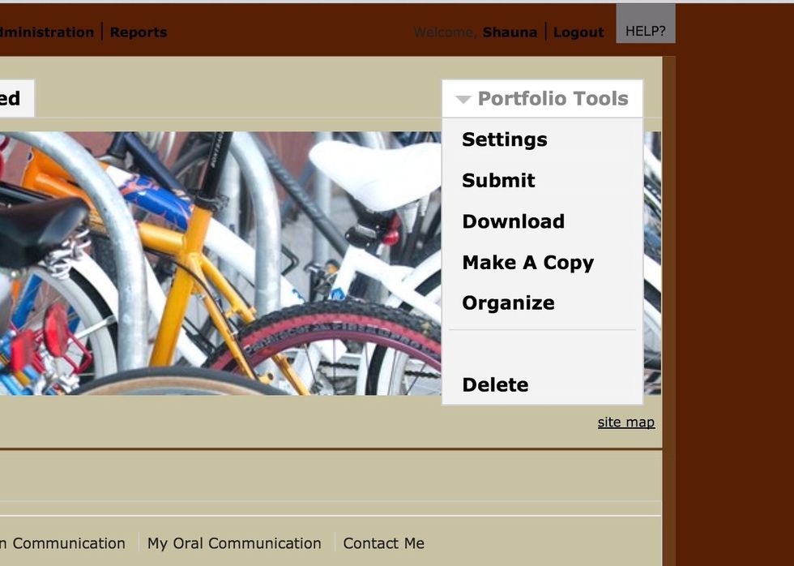The height and width of the screenshot is (566, 794).
Task: Go to the Contact Me page tab
Action: [x=383, y=543]
